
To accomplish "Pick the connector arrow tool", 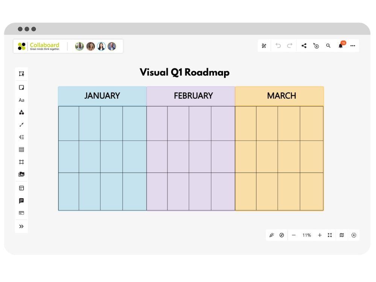I will click(21, 124).
